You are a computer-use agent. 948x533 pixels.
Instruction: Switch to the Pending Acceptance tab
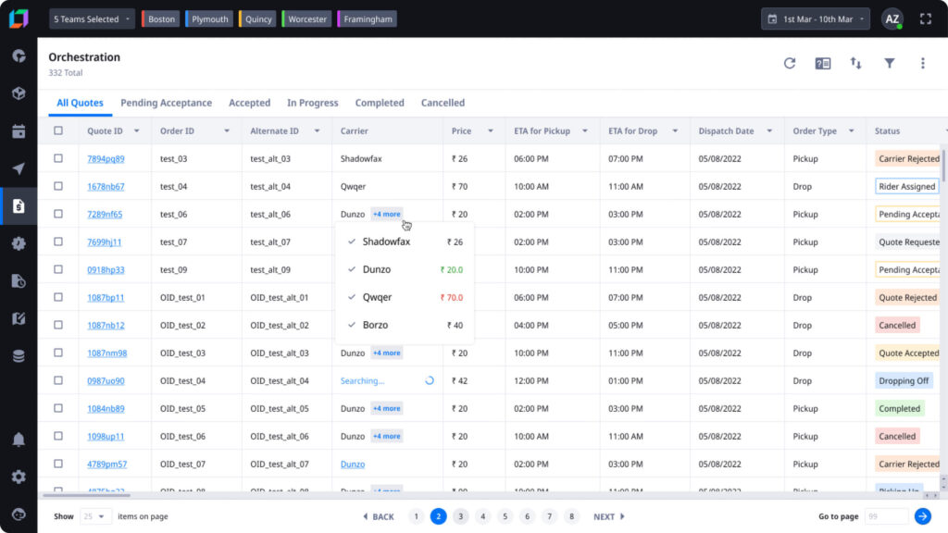pos(166,103)
